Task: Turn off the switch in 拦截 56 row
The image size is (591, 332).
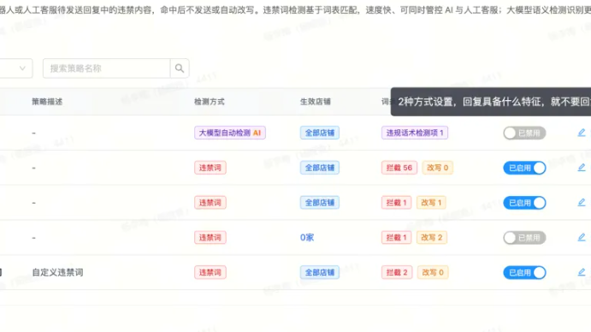Action: pyautogui.click(x=524, y=168)
